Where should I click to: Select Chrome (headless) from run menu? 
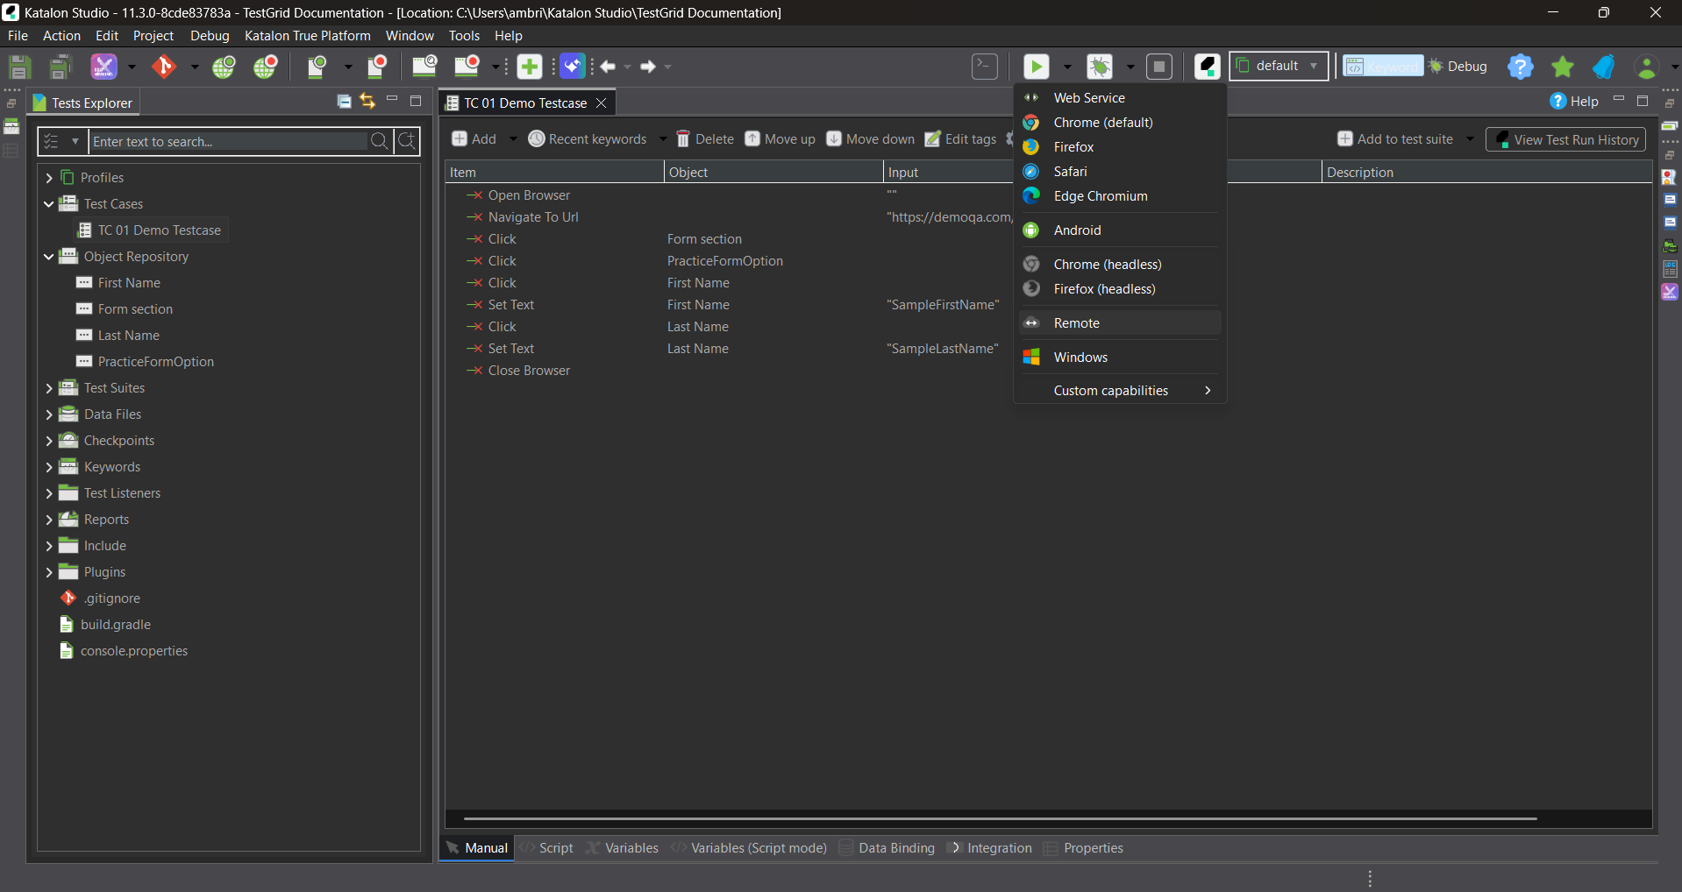point(1120,265)
